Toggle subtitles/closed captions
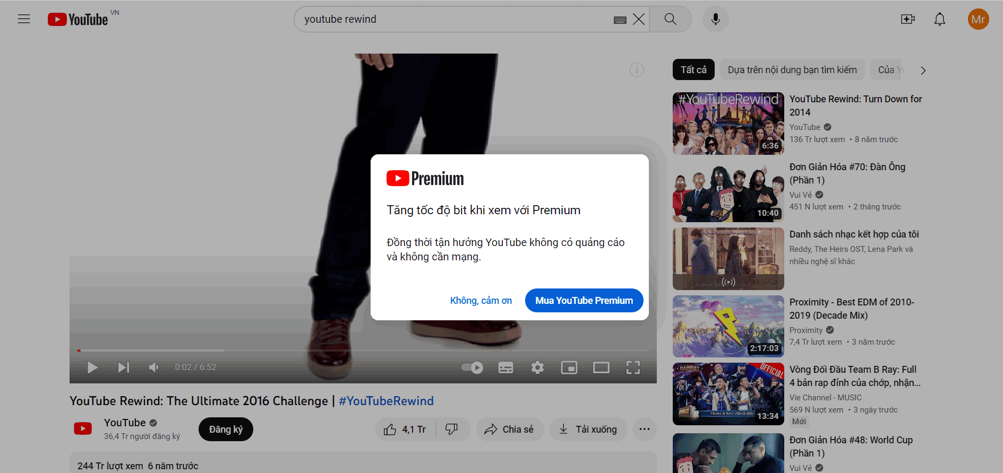This screenshot has width=1003, height=473. tap(505, 367)
